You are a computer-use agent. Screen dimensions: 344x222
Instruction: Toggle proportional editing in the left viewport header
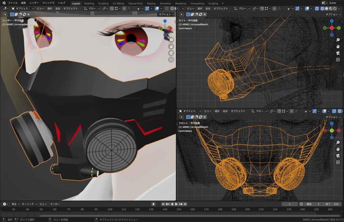124,8
